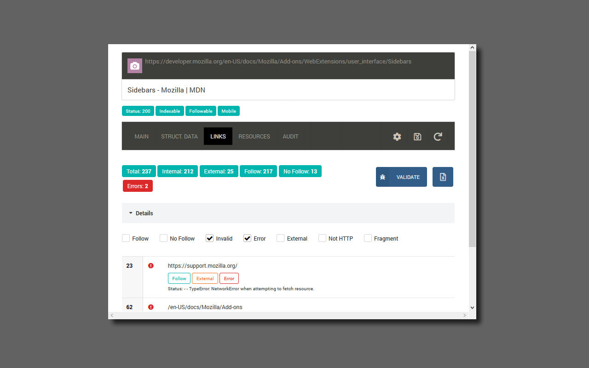
Task: Click row number 23
Action: point(129,266)
